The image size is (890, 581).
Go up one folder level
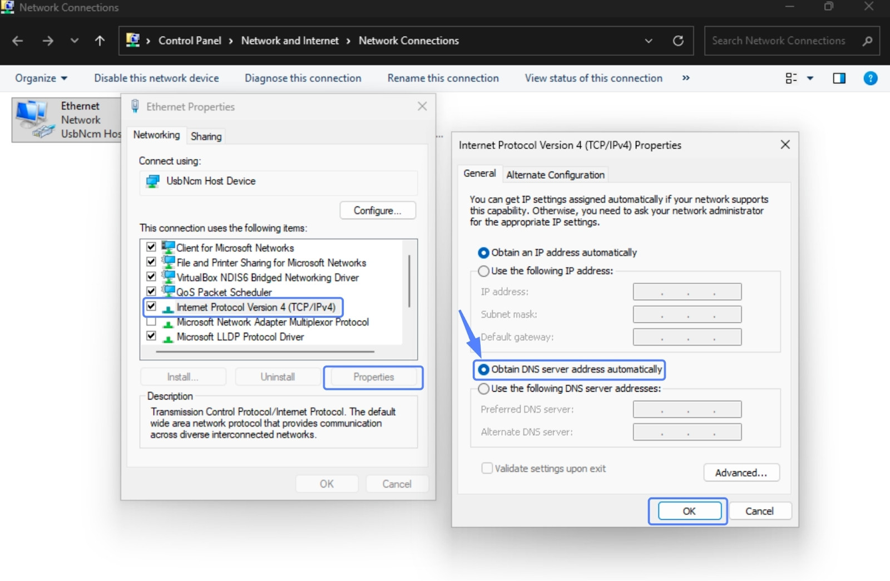click(x=100, y=41)
